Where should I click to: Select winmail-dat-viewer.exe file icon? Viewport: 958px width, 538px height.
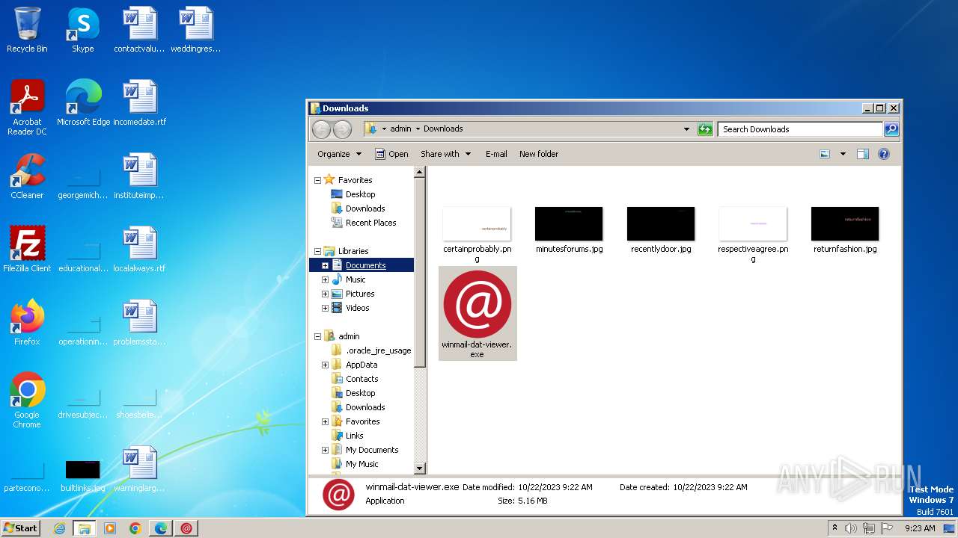(x=478, y=313)
